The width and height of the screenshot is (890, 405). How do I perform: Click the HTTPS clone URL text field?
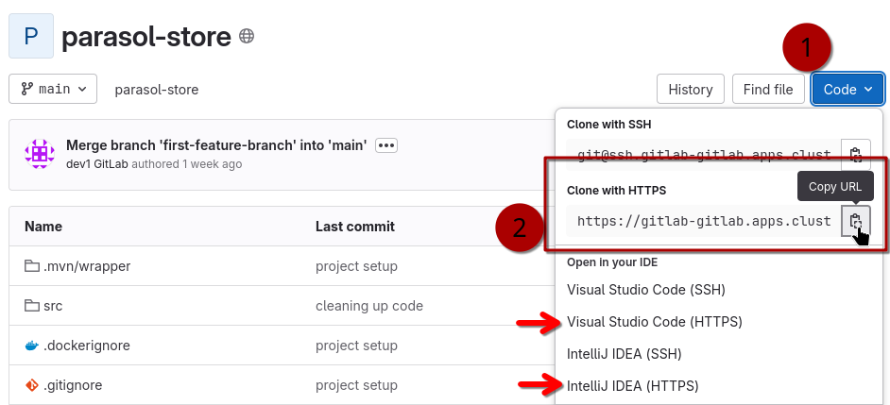(x=704, y=221)
